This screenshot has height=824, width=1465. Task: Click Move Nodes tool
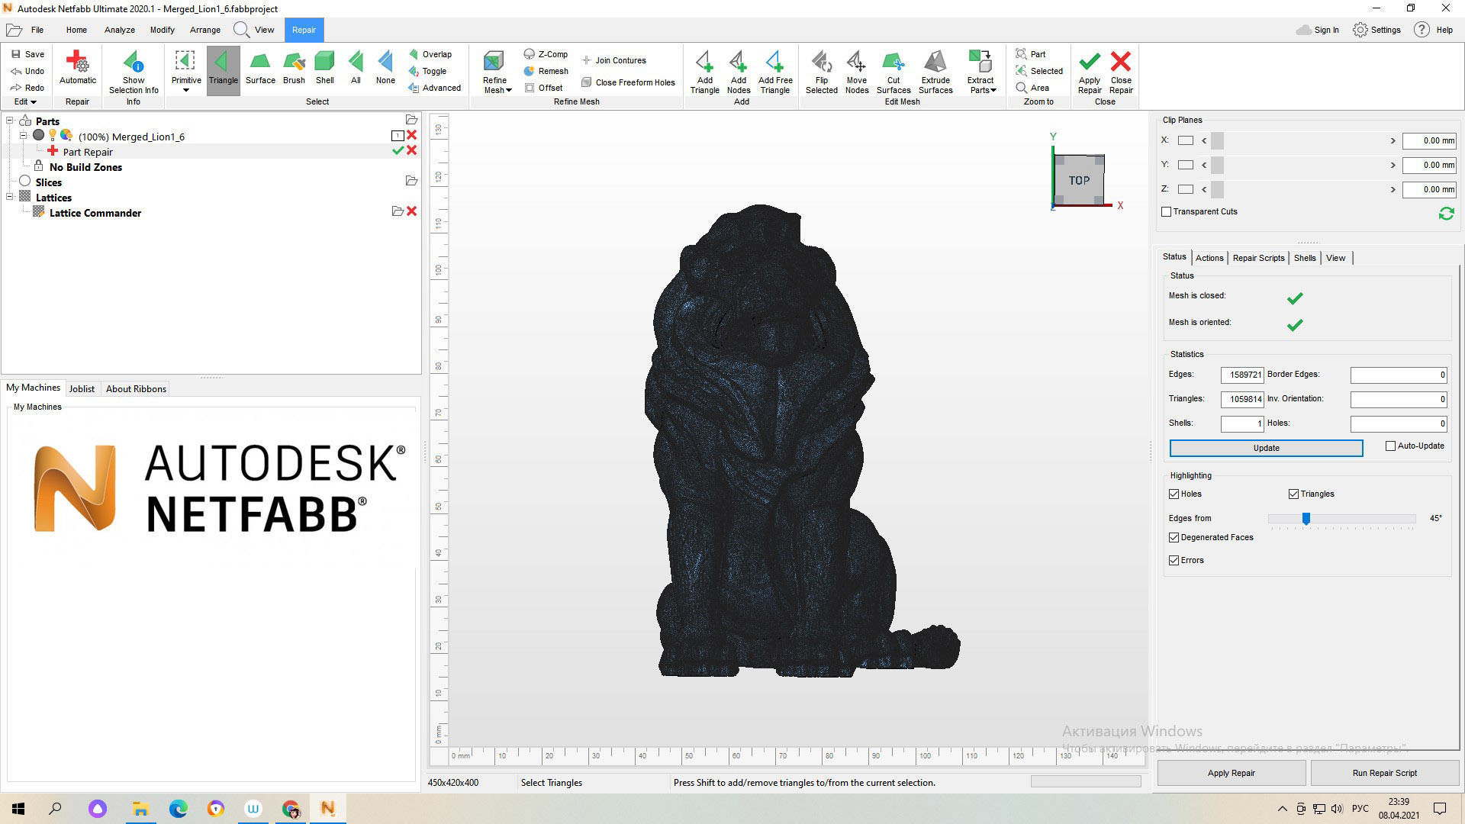[856, 72]
